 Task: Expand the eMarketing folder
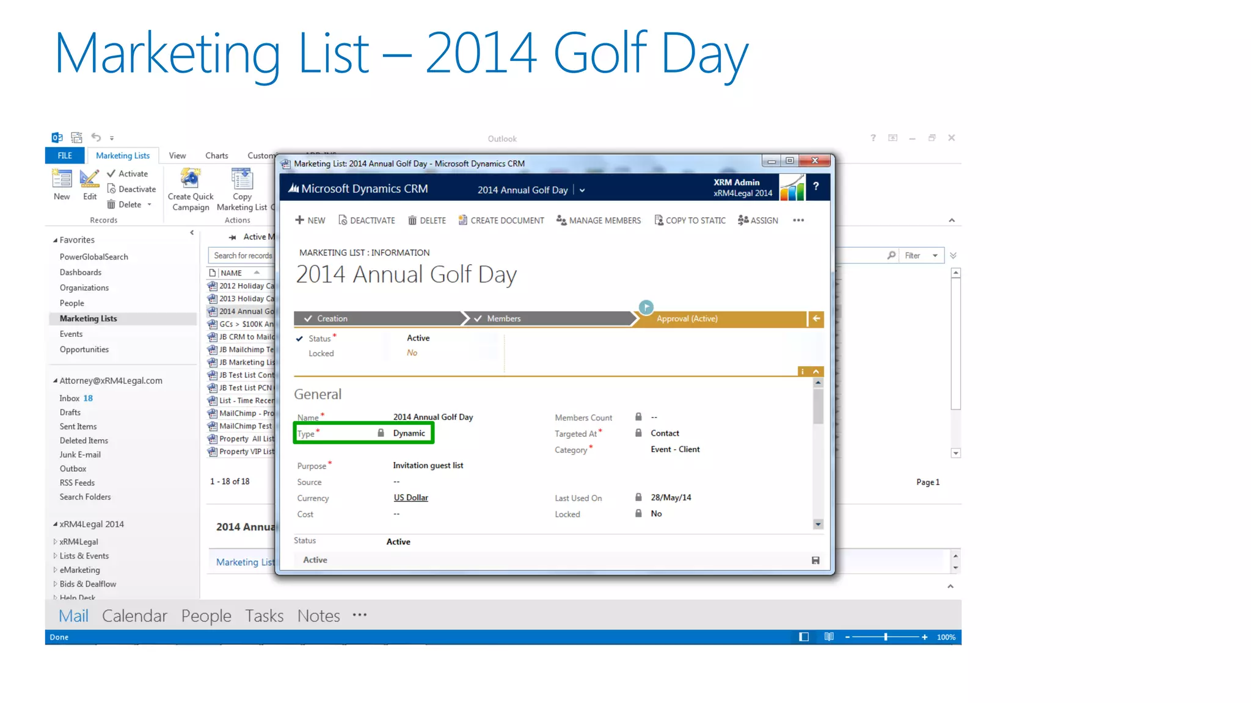55,570
